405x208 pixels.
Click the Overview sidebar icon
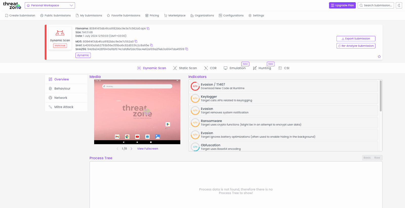[x=50, y=79]
